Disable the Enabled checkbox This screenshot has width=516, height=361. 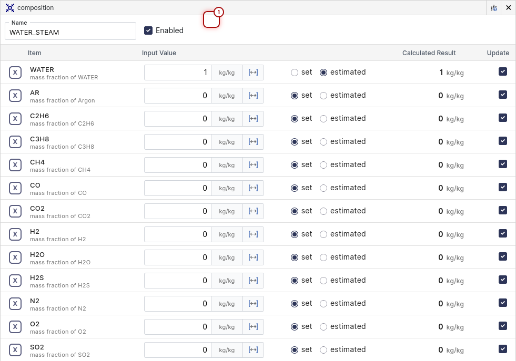[148, 30]
